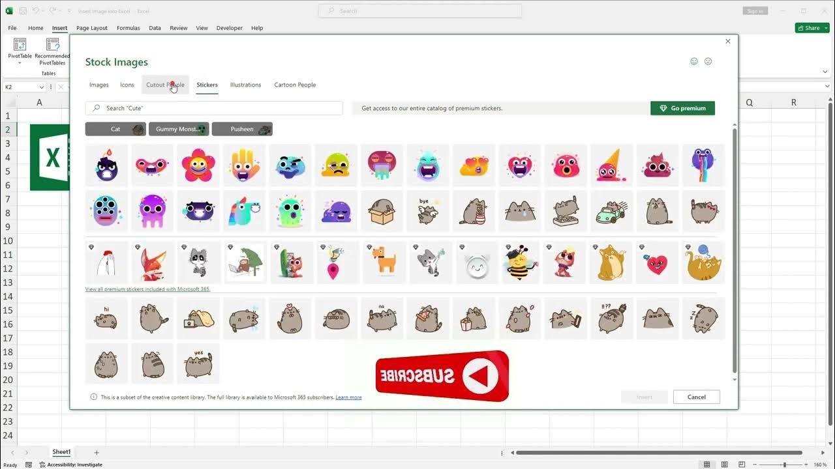This screenshot has width=835, height=469.
Task: Open the Cutout People tab
Action: (165, 85)
